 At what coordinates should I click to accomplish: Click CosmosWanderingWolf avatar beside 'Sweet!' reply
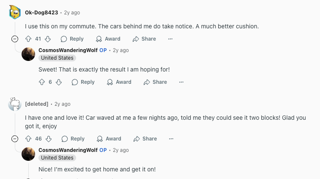[28, 54]
